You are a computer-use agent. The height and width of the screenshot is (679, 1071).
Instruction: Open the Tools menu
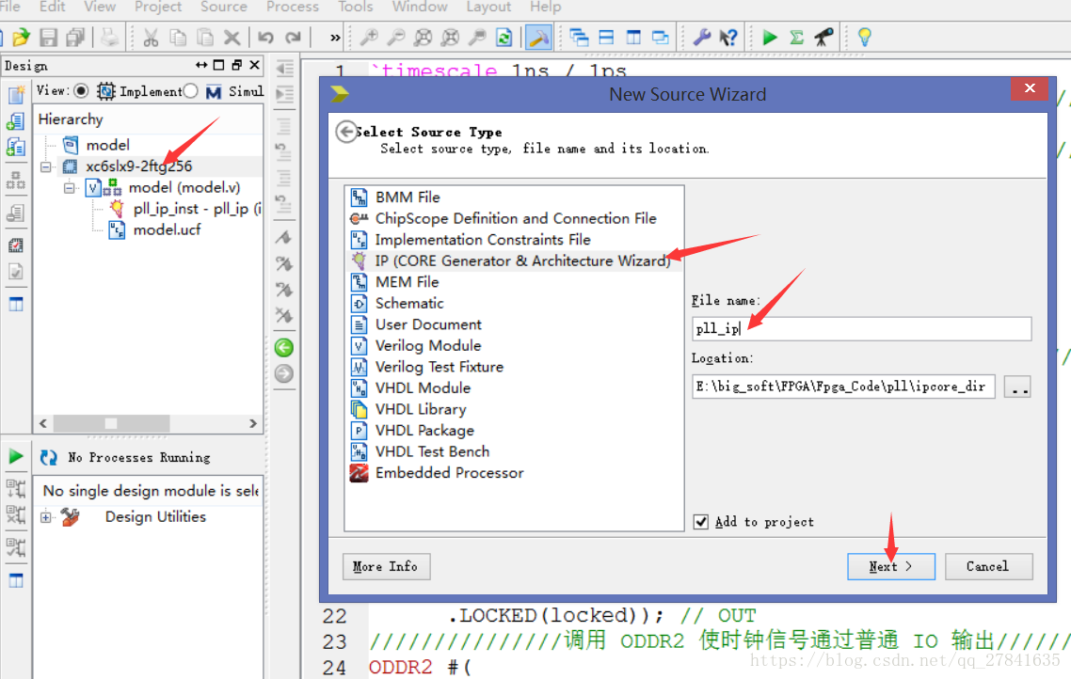355,7
